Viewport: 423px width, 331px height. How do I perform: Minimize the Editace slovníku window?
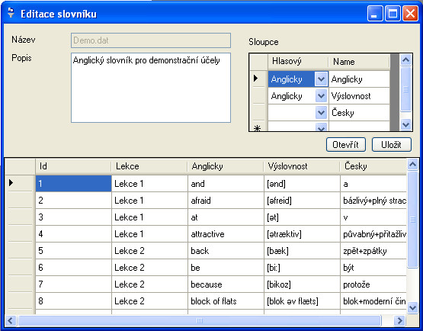pos(375,14)
